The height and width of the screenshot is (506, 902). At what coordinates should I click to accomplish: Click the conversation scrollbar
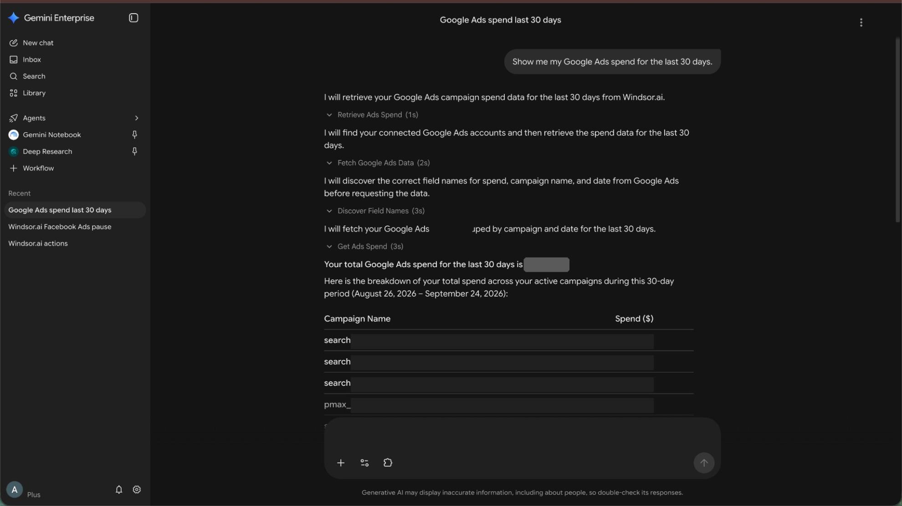pyautogui.click(x=897, y=130)
